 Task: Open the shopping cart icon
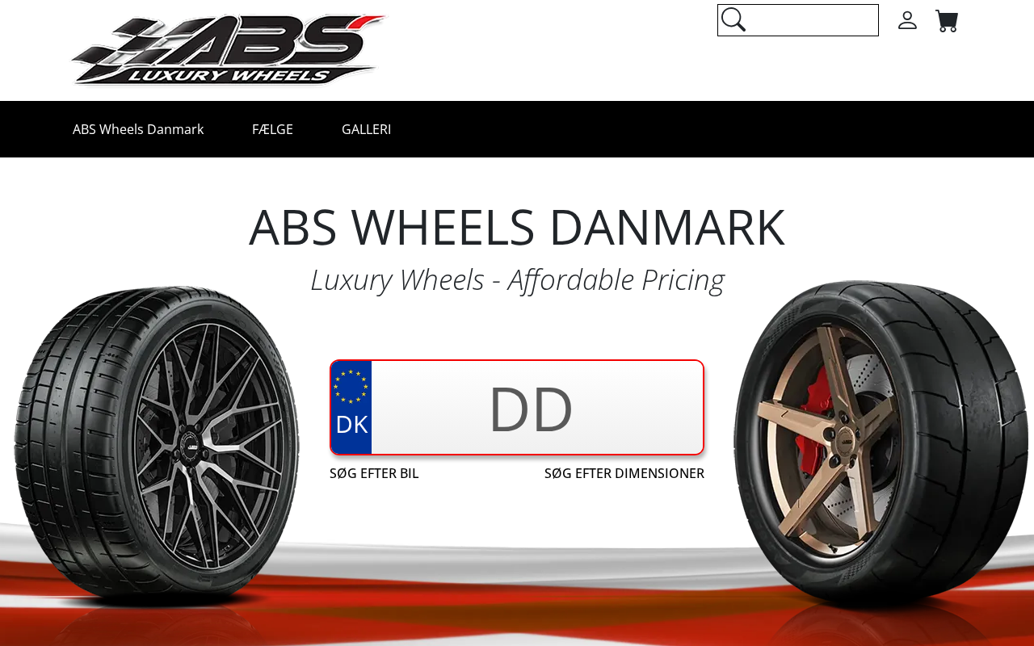947,21
